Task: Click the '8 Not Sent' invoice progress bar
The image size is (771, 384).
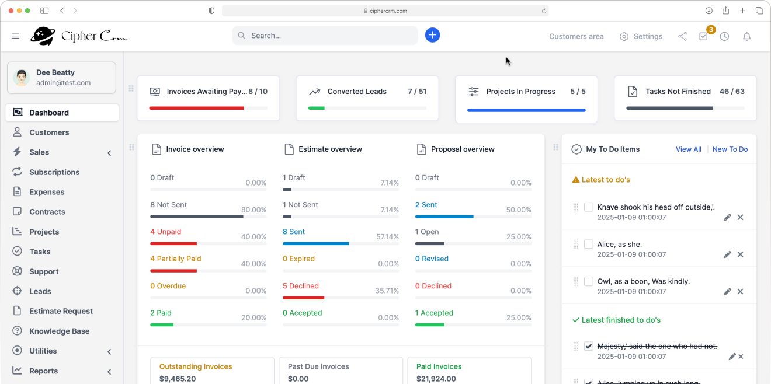Action: coord(208,217)
